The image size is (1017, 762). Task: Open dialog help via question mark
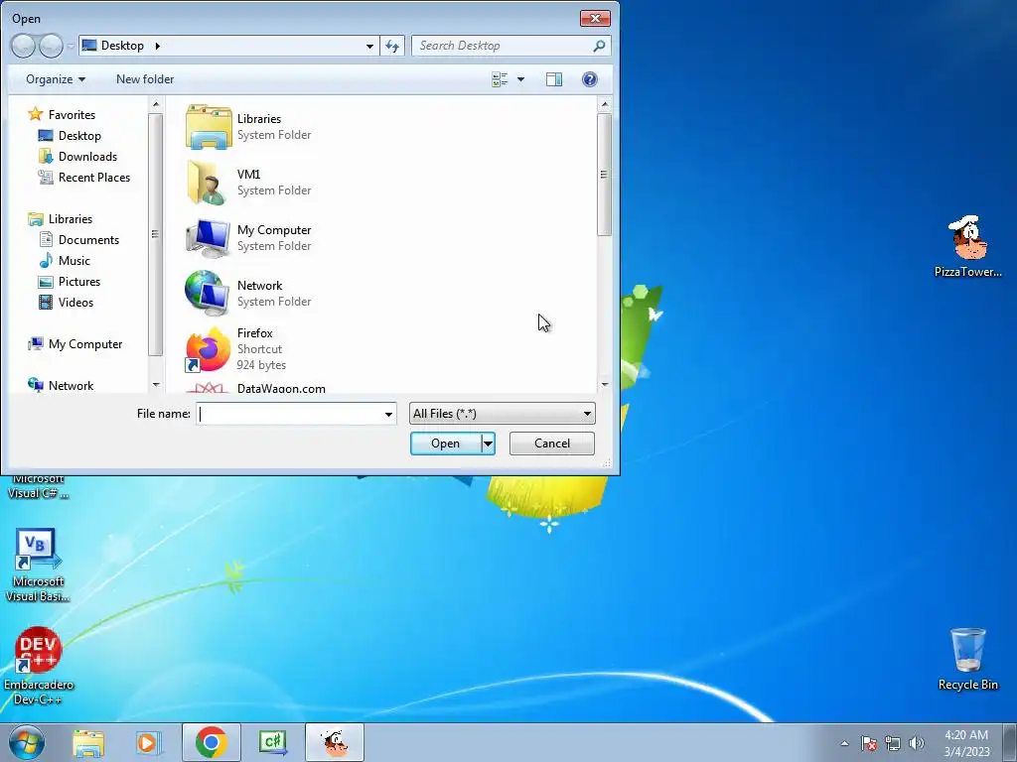(590, 79)
